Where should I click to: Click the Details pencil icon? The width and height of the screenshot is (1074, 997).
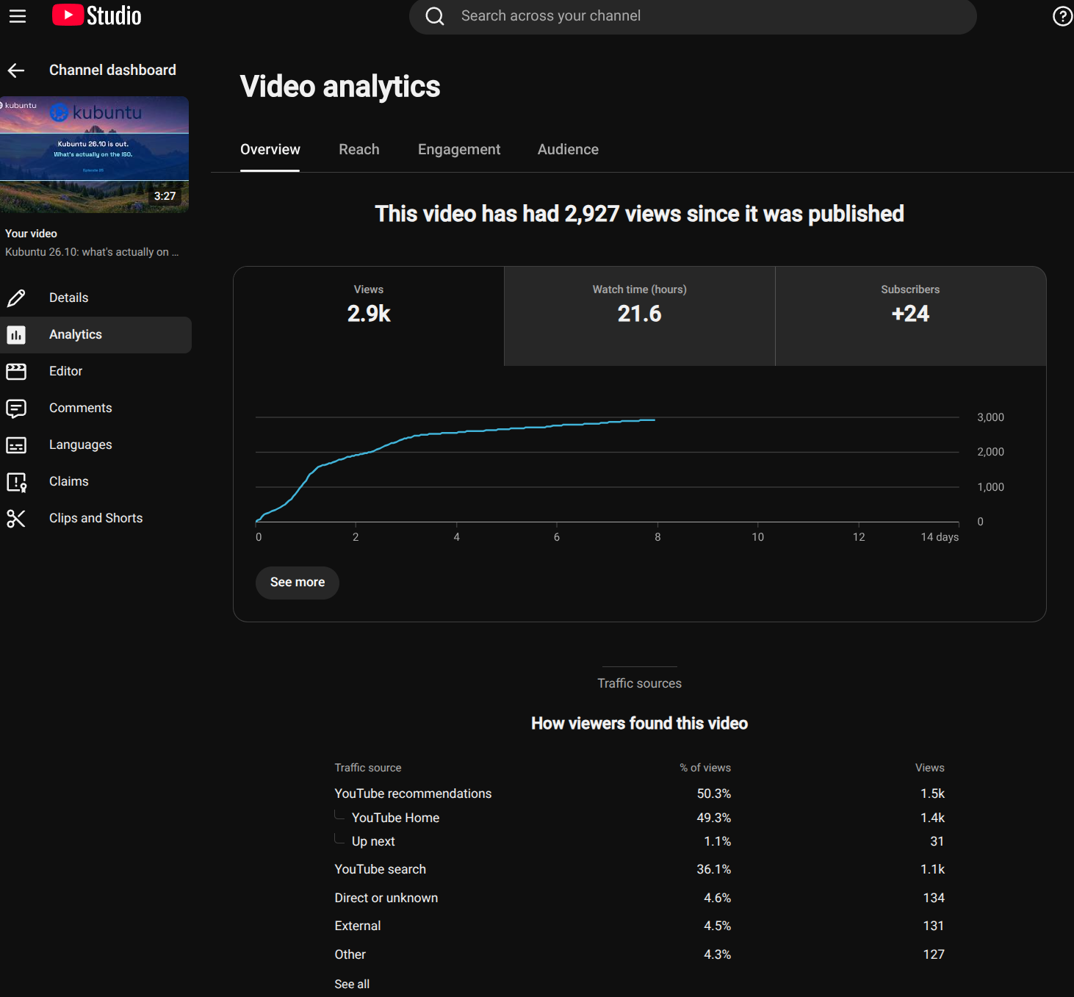point(16,298)
